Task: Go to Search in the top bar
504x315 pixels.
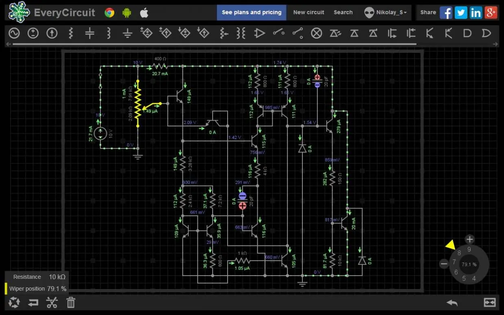Action: [x=343, y=13]
